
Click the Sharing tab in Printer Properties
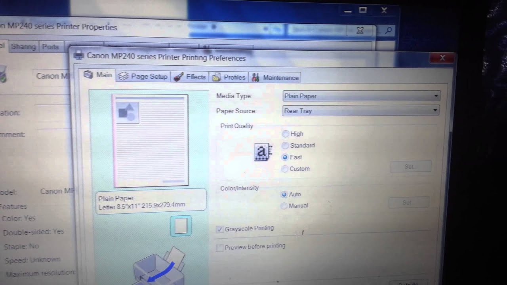(x=23, y=46)
